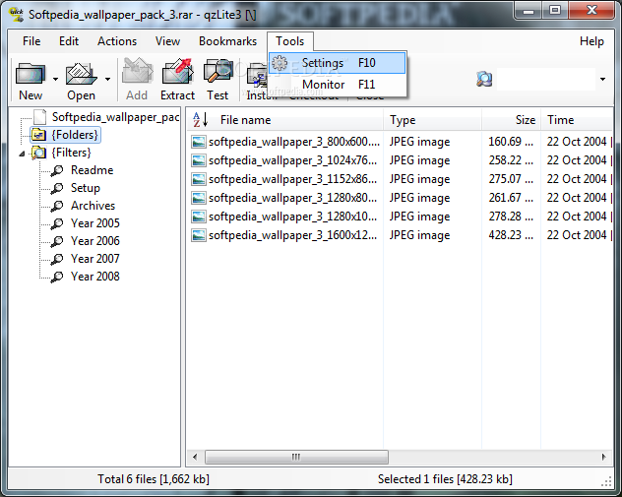This screenshot has height=497, width=622.
Task: Click the Install toolbar icon
Action: point(257,76)
